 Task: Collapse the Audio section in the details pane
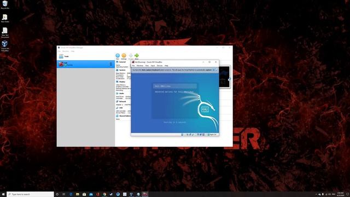point(121,94)
